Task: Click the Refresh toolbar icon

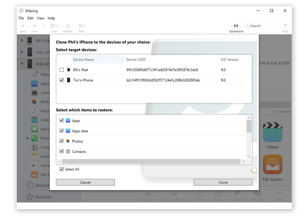Action: (x=68, y=26)
